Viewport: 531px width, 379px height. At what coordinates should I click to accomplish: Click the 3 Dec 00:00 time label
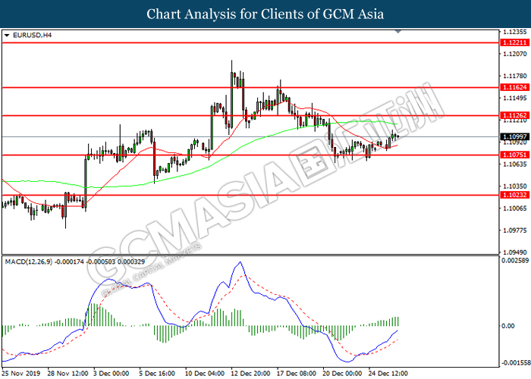[x=111, y=374]
